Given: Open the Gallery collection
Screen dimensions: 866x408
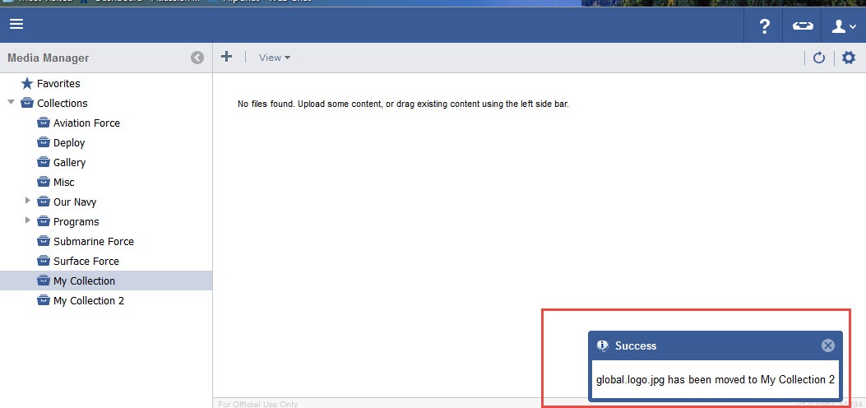Looking at the screenshot, I should pyautogui.click(x=69, y=162).
